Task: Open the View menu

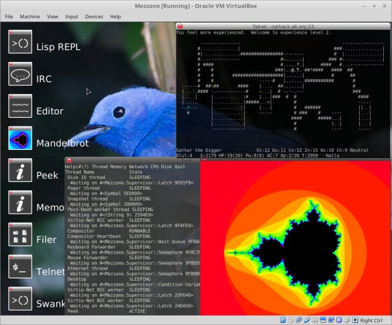Action: 52,16
